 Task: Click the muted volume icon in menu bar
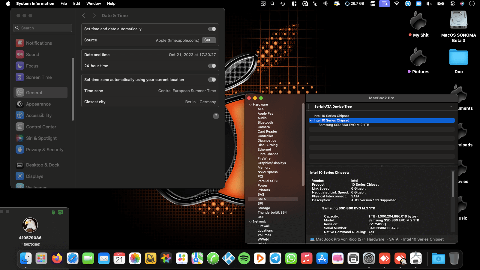coord(429,4)
